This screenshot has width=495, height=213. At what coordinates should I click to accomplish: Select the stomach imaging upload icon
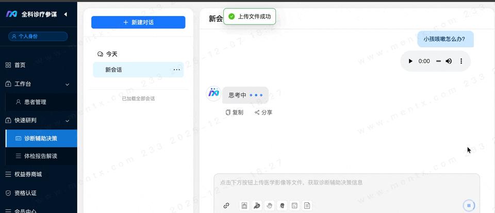click(x=257, y=206)
